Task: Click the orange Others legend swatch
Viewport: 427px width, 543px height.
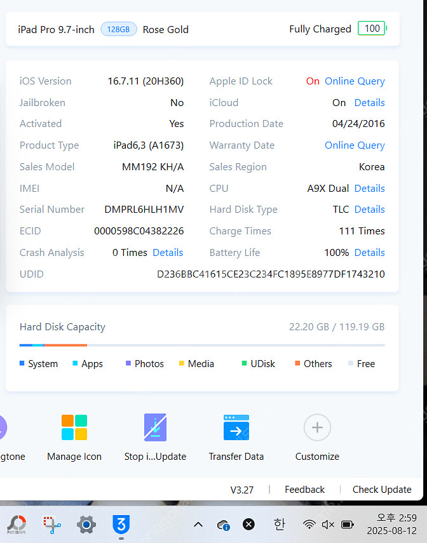Action: (297, 363)
